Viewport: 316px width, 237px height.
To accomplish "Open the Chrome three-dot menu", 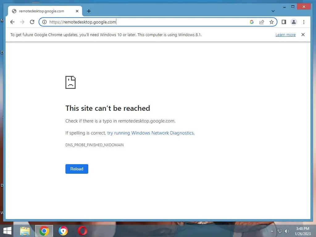I will point(304,22).
